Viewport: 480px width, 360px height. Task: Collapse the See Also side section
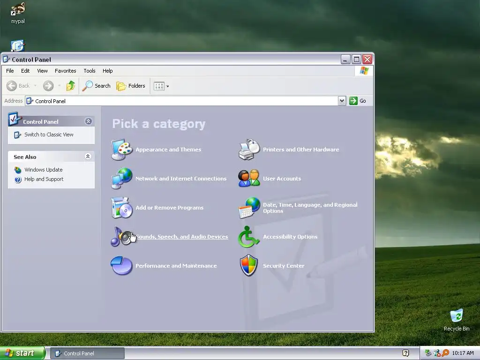click(x=88, y=157)
